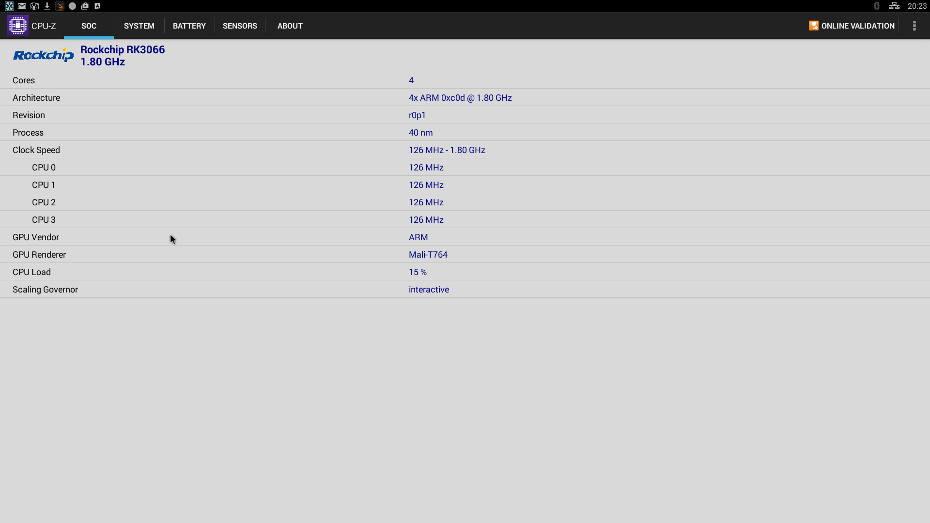Click the r0p1 revision value
Image resolution: width=930 pixels, height=523 pixels.
417,115
